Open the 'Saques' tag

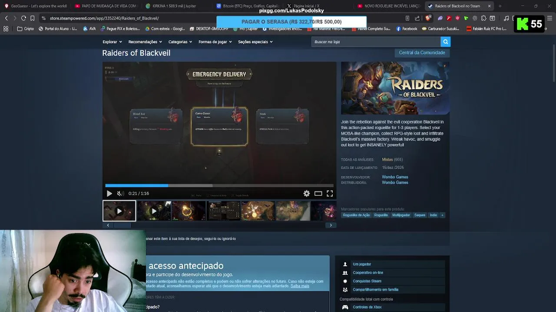(x=420, y=215)
